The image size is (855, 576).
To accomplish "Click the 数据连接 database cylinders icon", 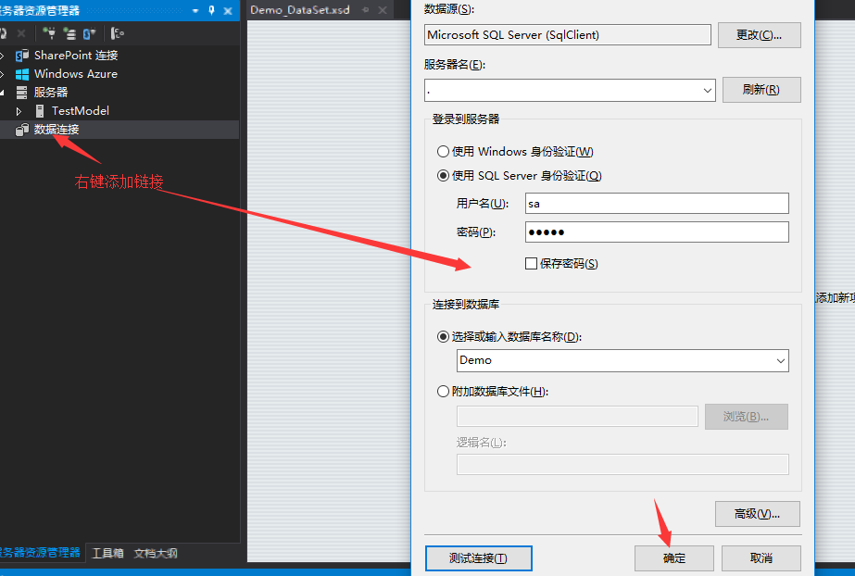I will click(x=22, y=130).
